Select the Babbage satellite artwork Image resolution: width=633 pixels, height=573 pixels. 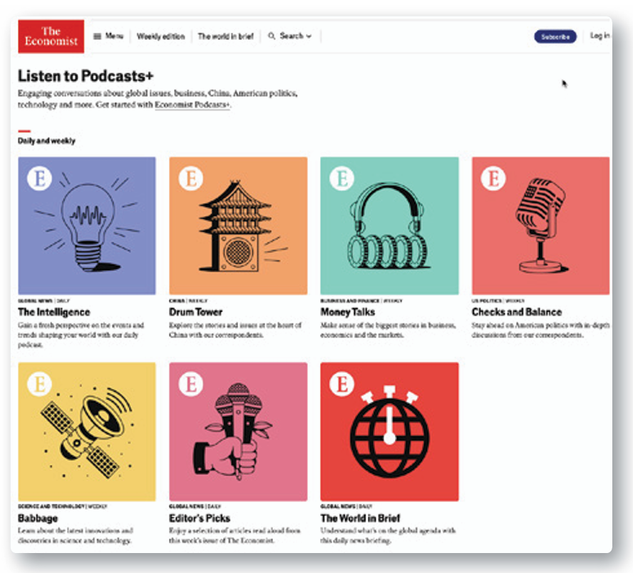[x=86, y=431]
